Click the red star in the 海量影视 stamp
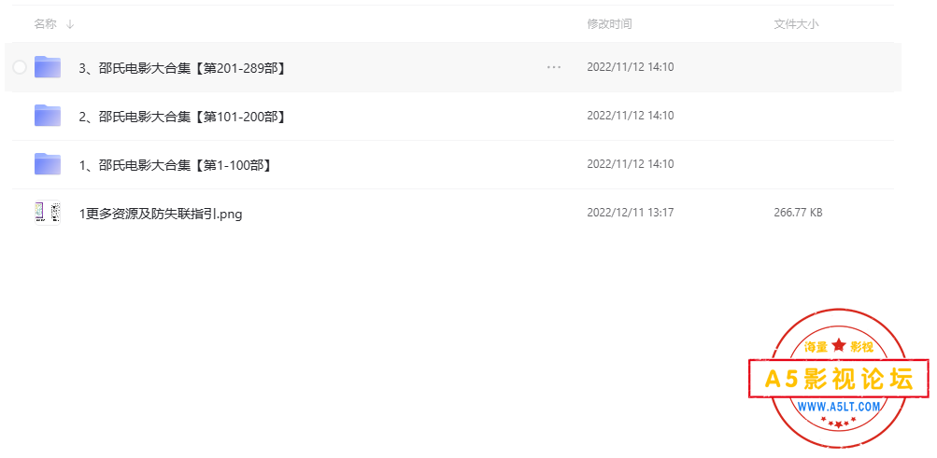 tap(839, 345)
